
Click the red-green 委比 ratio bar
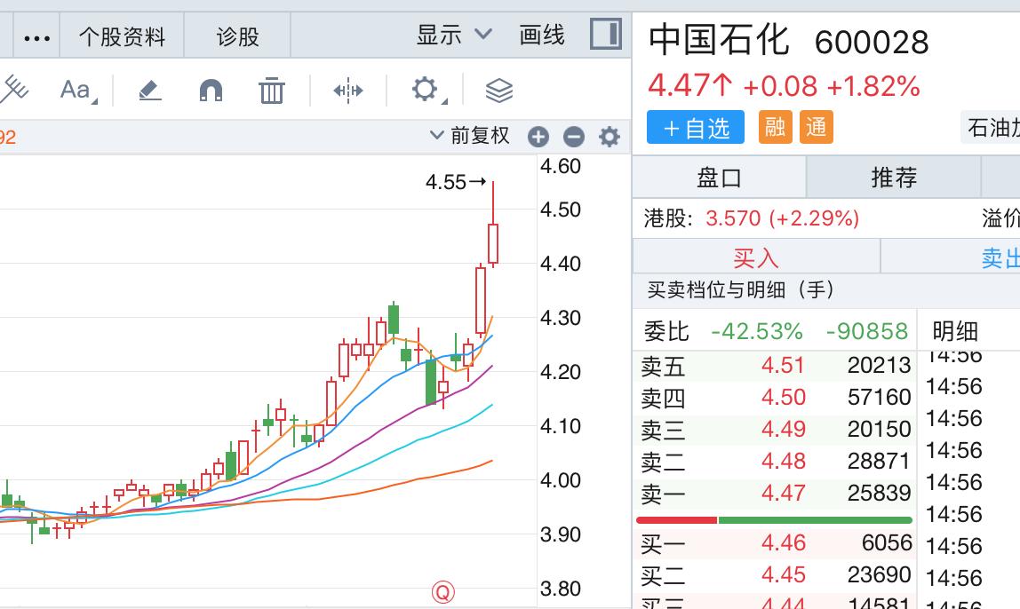(771, 519)
